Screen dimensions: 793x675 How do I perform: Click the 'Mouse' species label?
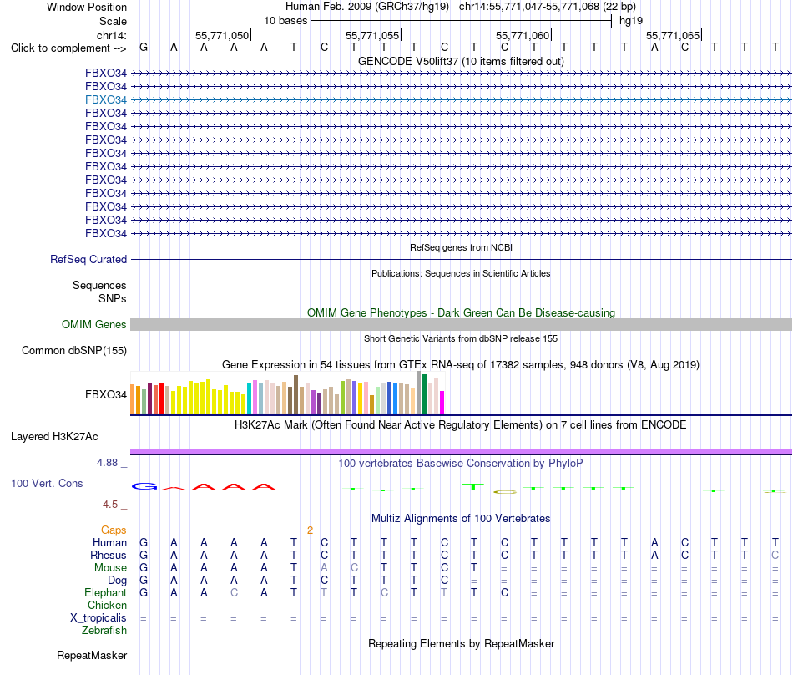110,568
